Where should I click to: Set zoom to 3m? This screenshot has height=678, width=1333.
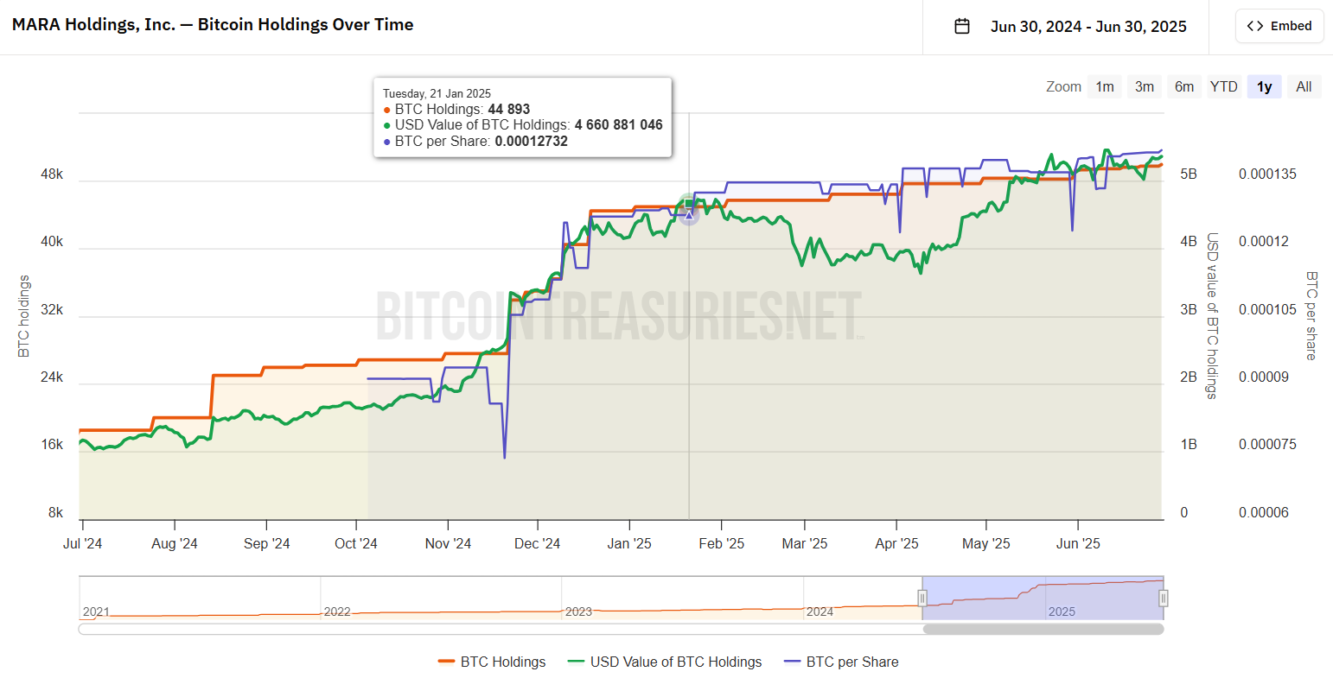[1145, 86]
